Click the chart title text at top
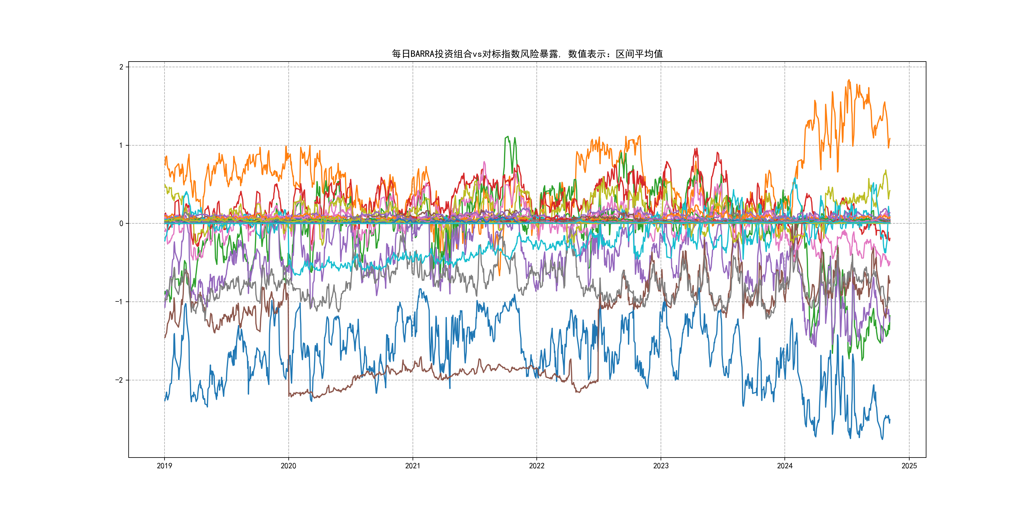Viewport: 1029px width, 514px height. [527, 54]
